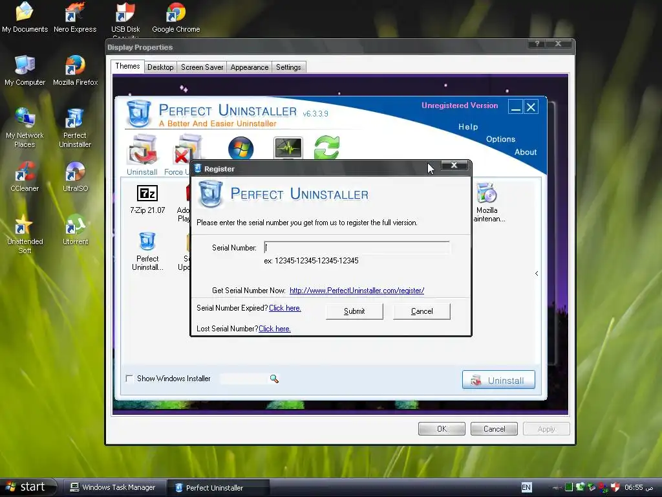
Task: Open Unattended Soft desktop shortcut
Action: point(25,234)
